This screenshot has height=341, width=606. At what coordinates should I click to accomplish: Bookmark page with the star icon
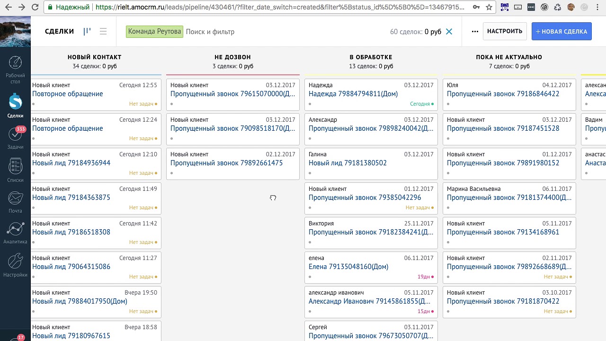click(489, 7)
